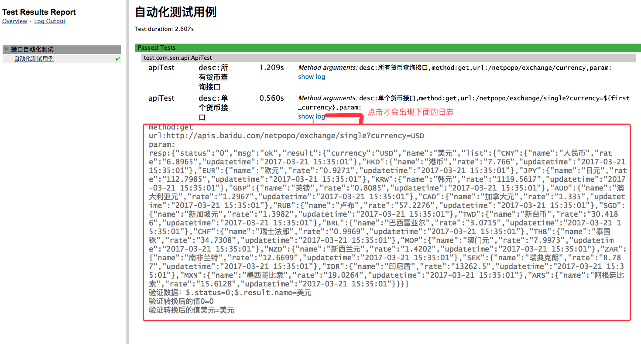This screenshot has height=344, width=641.
Task: Collapse the 接口自动化测试 suite triangle
Action: pyautogui.click(x=6, y=49)
